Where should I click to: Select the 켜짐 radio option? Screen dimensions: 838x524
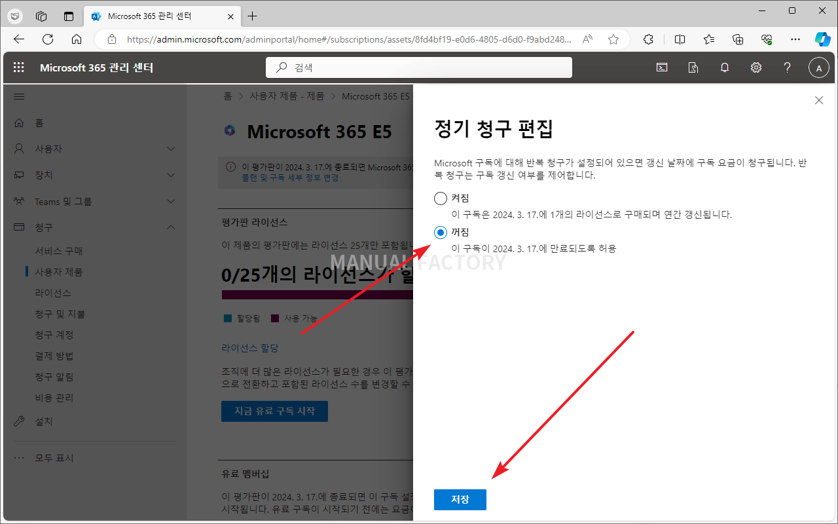click(x=441, y=198)
